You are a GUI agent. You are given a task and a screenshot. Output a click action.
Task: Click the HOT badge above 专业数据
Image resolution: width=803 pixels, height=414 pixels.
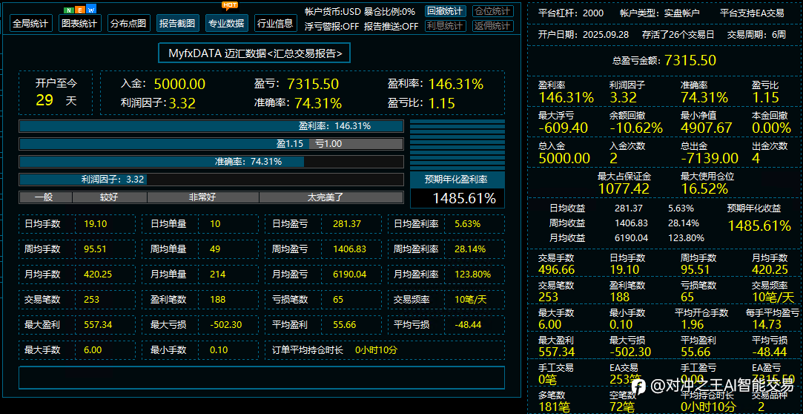coord(229,6)
